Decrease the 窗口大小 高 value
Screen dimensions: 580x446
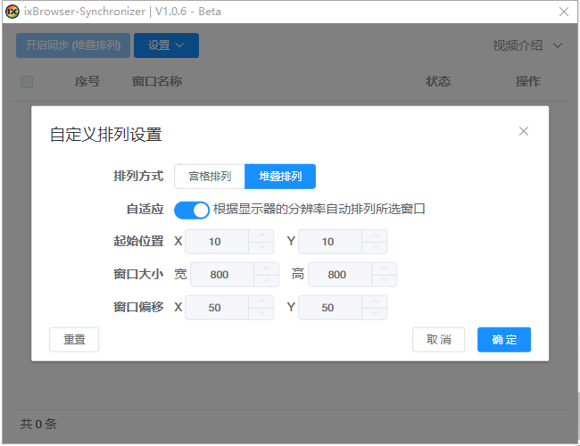[385, 280]
